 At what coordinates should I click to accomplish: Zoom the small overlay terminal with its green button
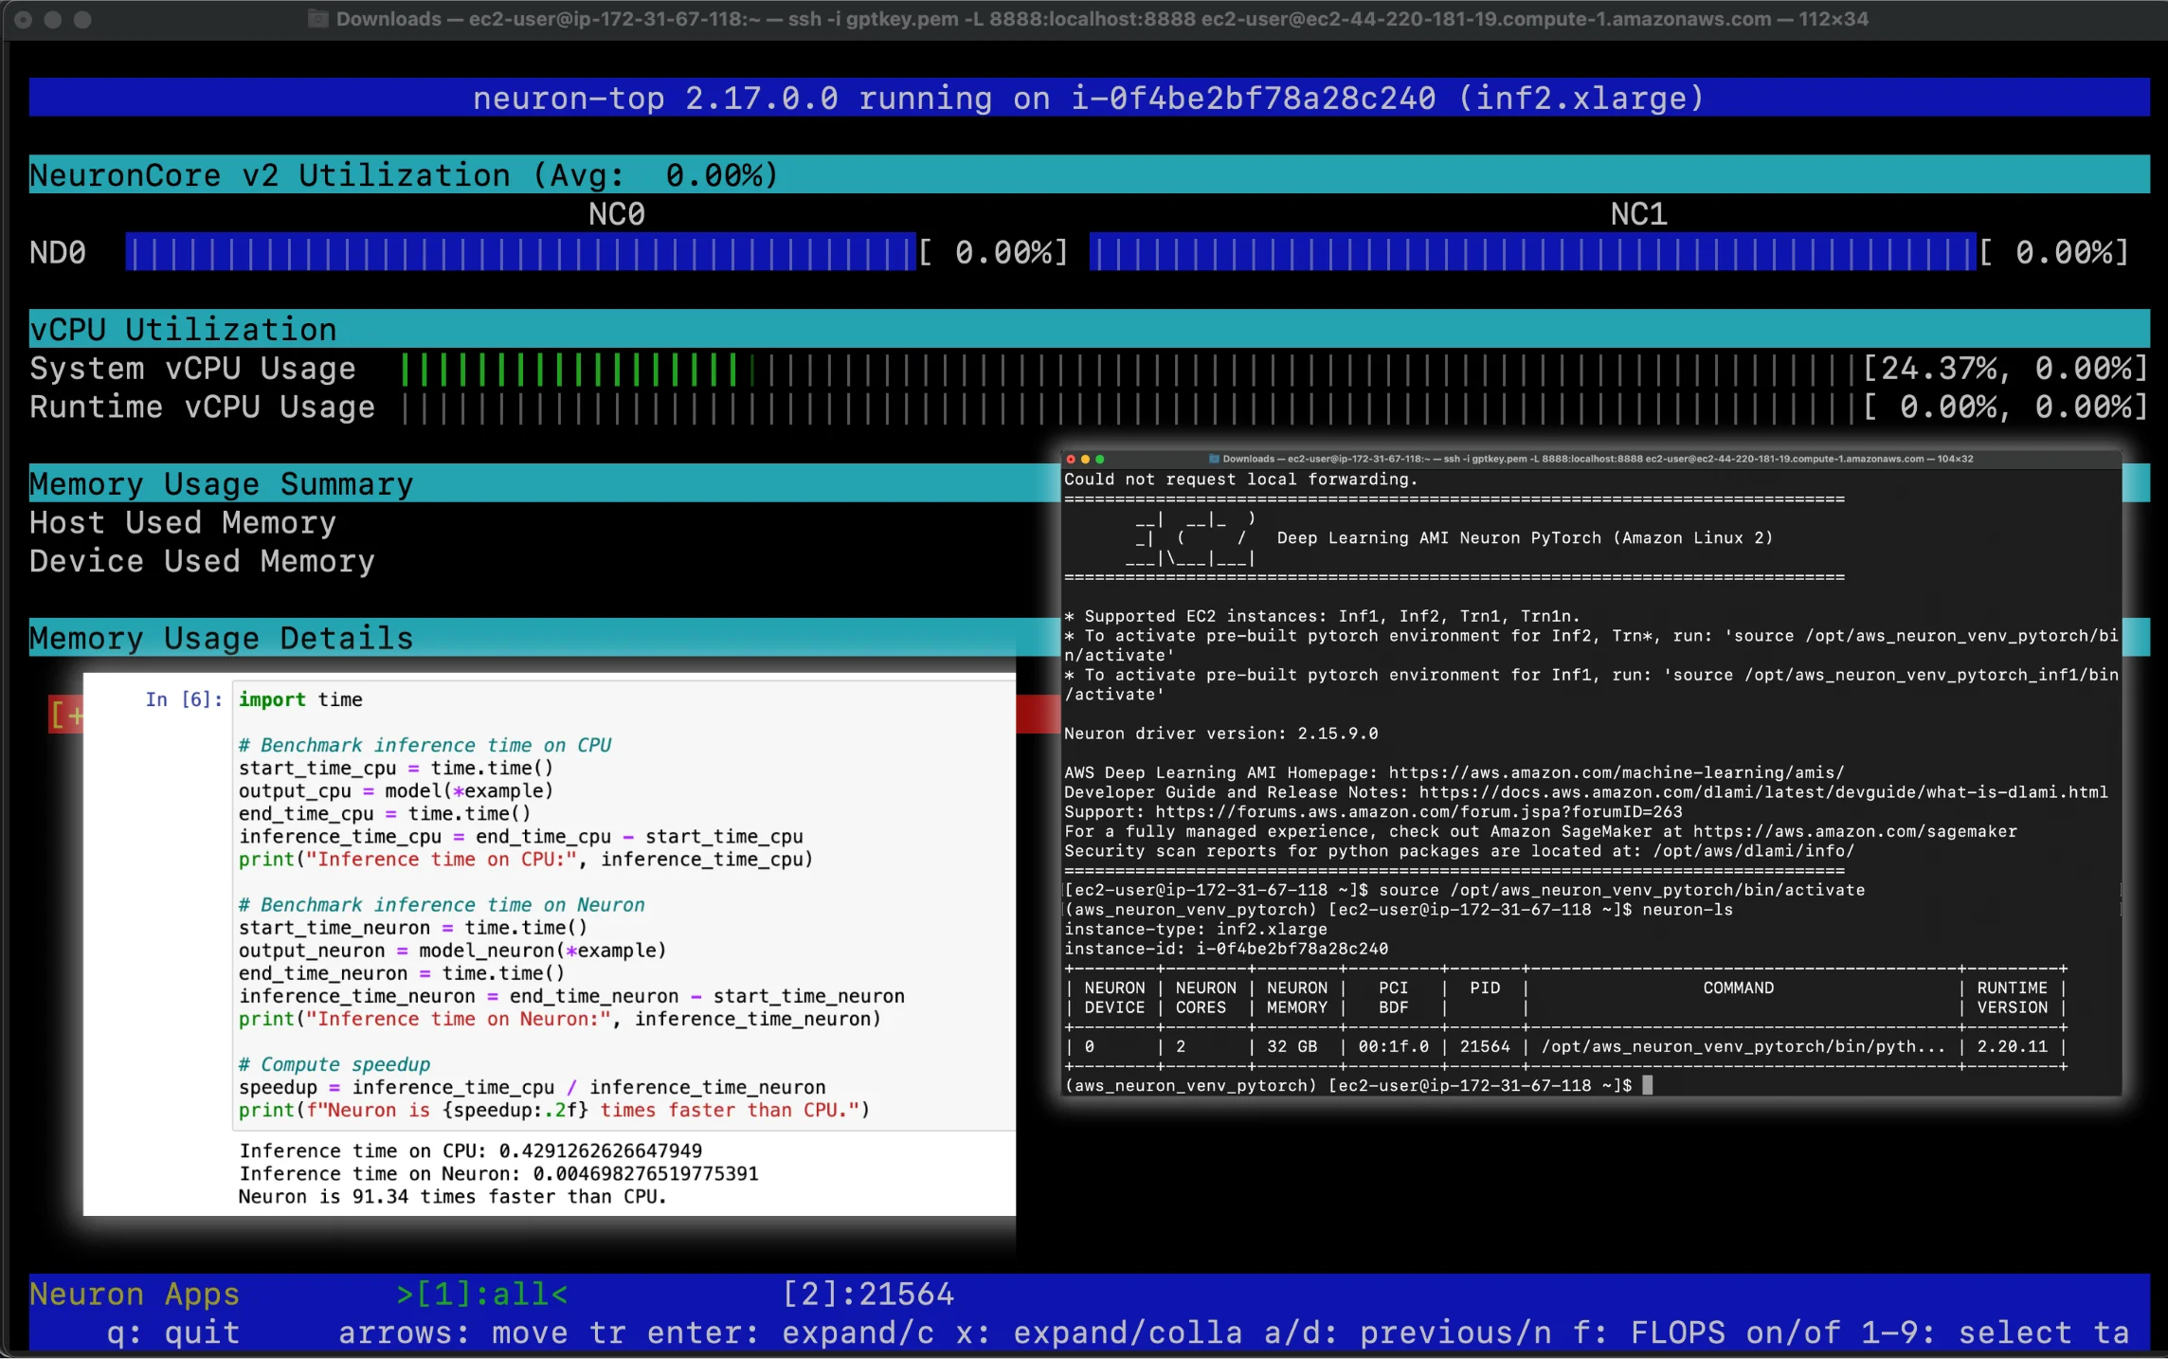point(1100,459)
